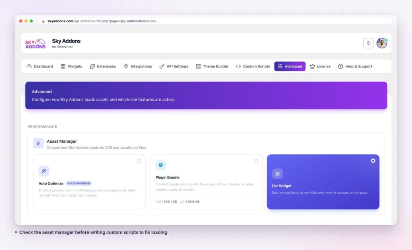Click the Plugin Bundle card title
Viewport: 412px width, 250px height.
coord(167,178)
